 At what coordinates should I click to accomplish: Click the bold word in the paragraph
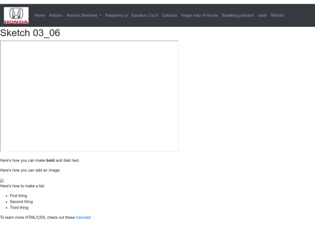coord(50,161)
